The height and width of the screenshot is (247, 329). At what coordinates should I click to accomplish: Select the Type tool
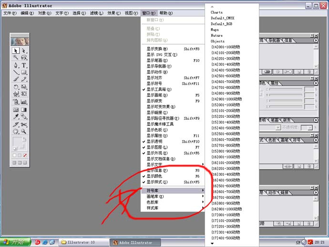click(x=24, y=65)
